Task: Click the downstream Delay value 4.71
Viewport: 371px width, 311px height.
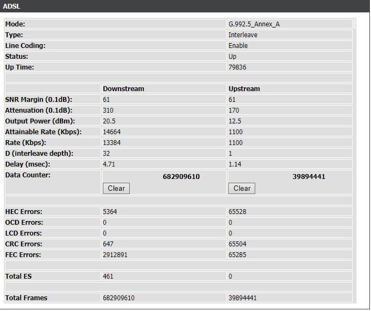Action: [109, 164]
